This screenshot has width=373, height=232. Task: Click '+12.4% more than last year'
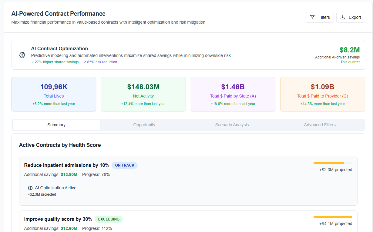click(x=143, y=104)
